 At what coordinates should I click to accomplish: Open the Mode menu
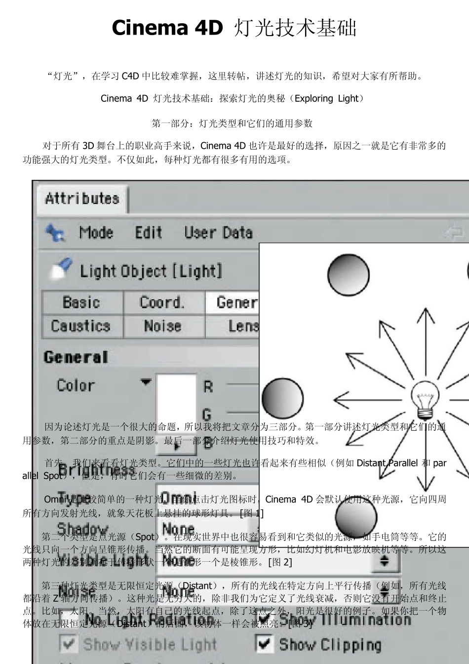(96, 232)
